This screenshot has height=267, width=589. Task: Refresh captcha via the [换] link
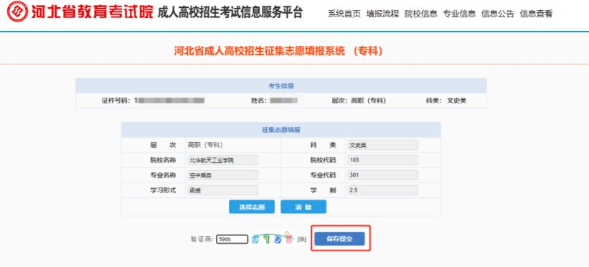302,239
